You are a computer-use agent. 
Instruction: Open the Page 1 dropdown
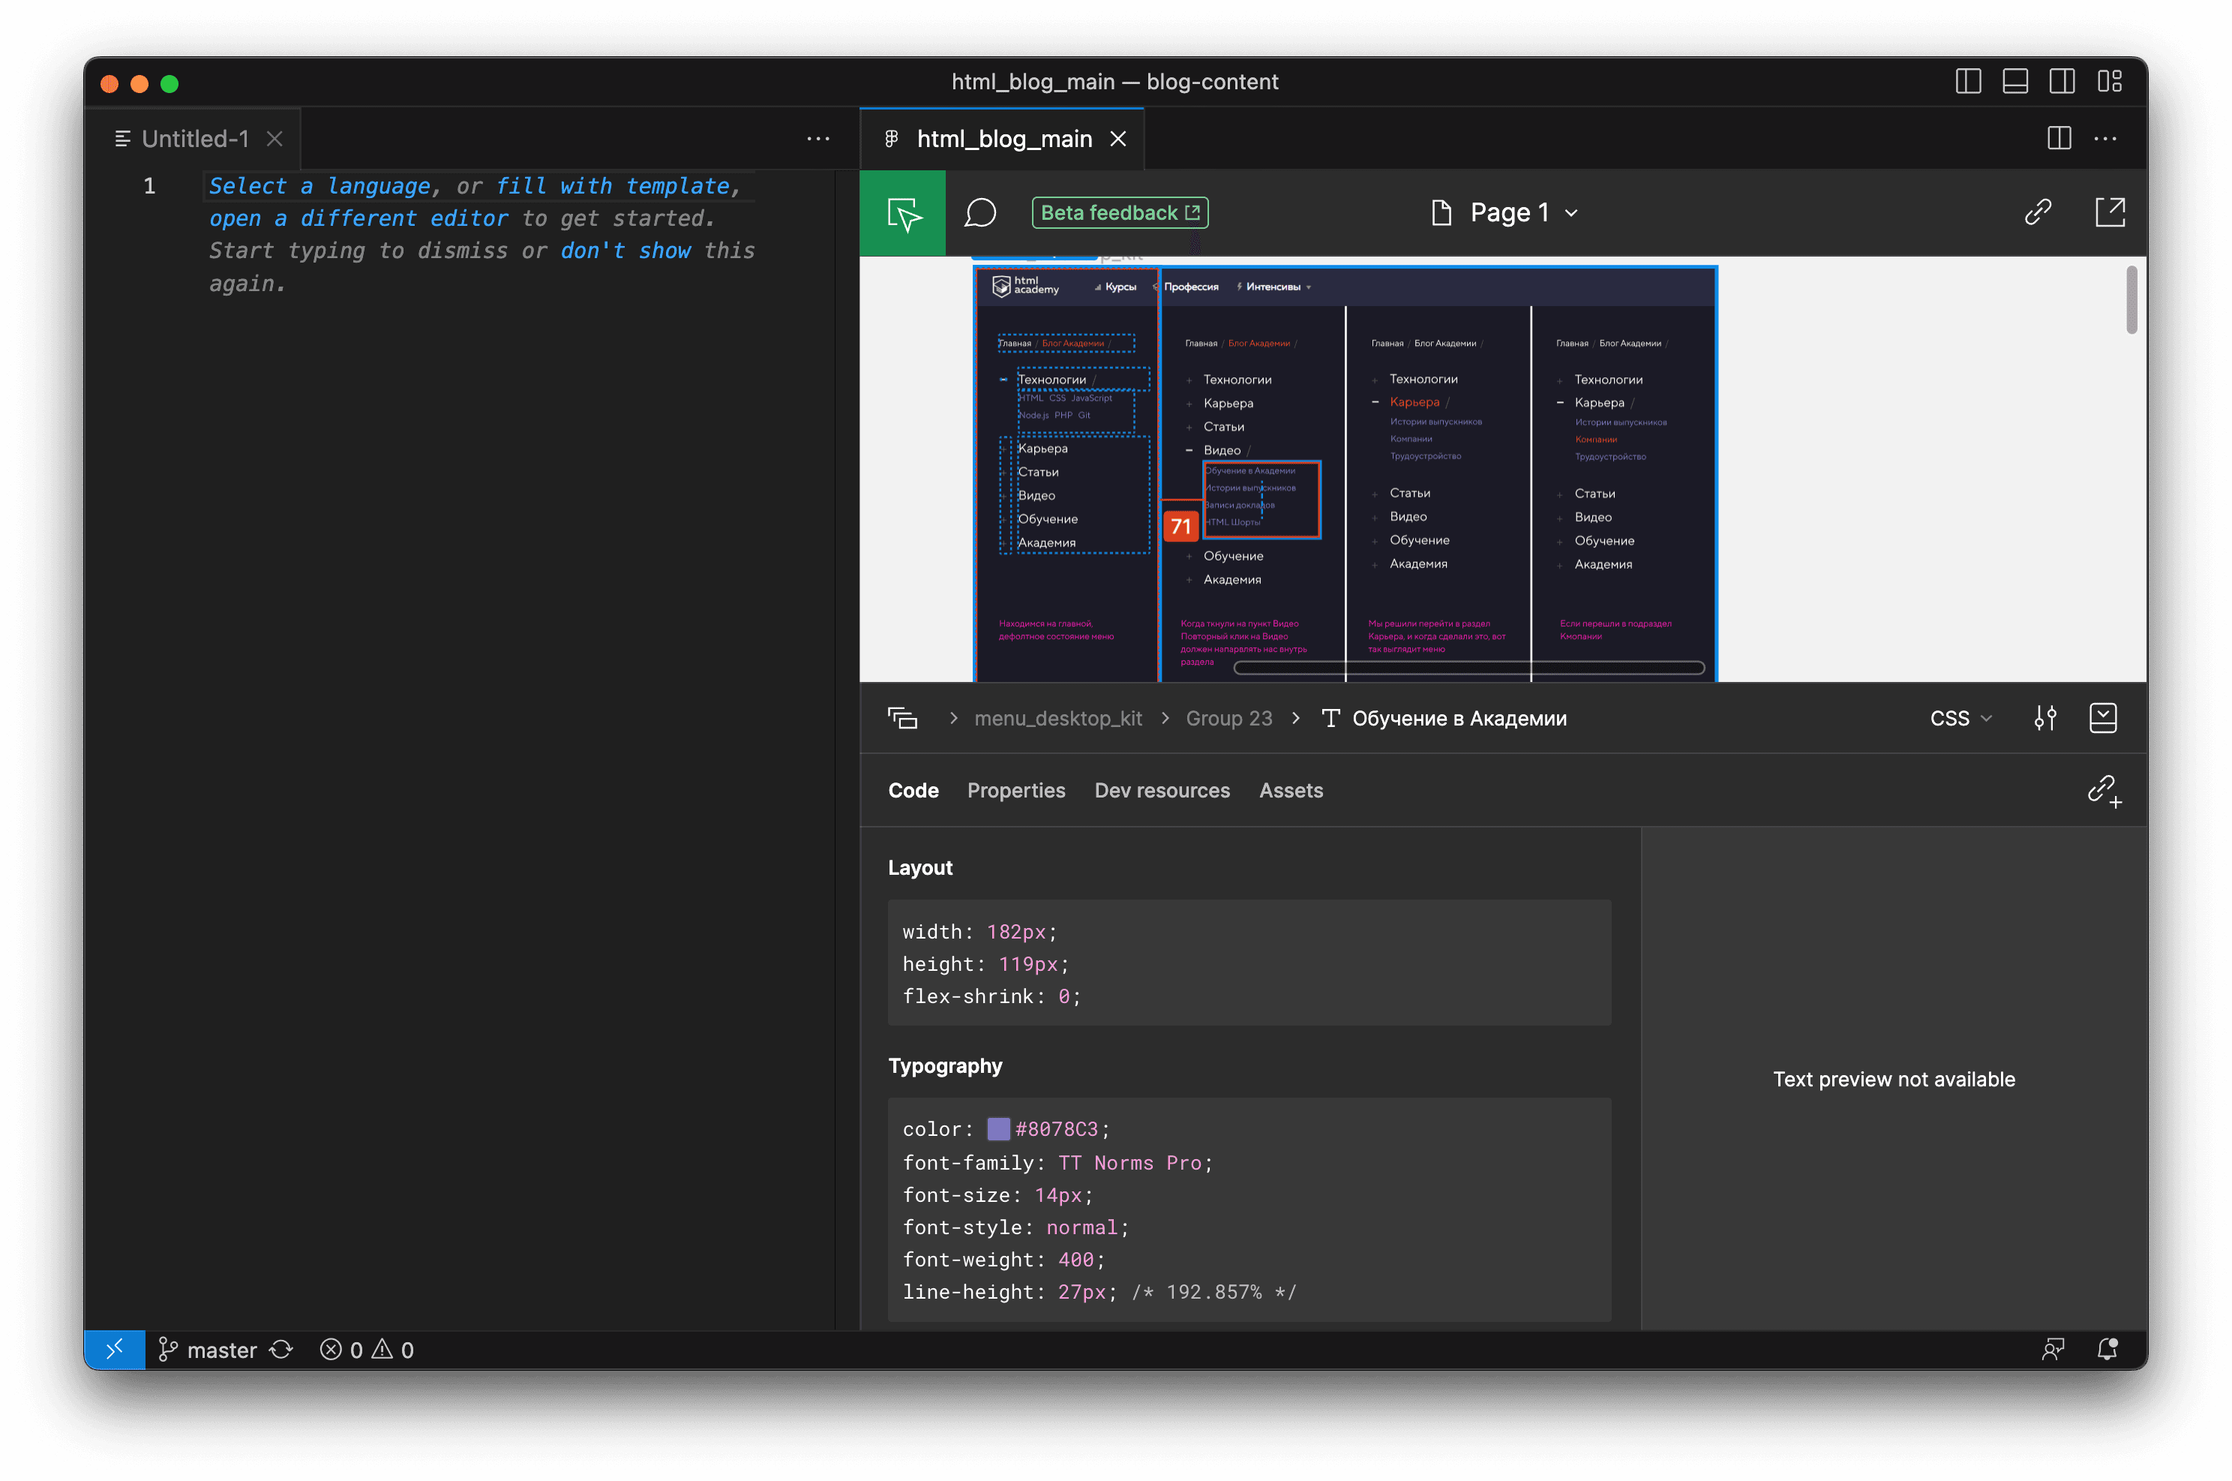tap(1505, 212)
